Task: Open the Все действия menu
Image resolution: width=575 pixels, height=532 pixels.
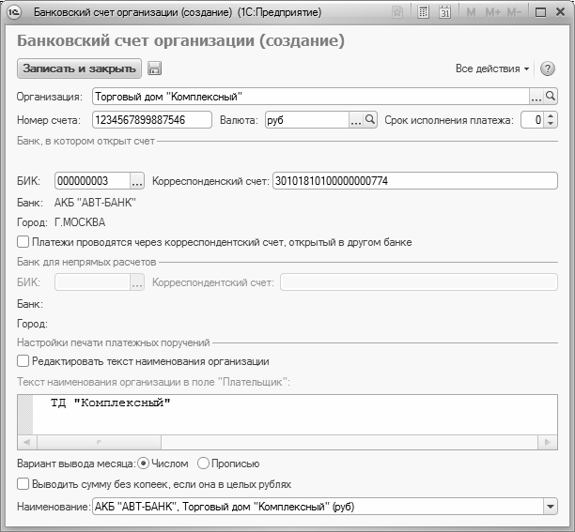Action: [x=492, y=68]
